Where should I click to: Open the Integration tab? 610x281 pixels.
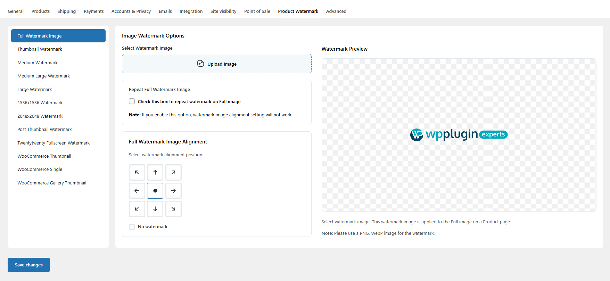click(191, 11)
